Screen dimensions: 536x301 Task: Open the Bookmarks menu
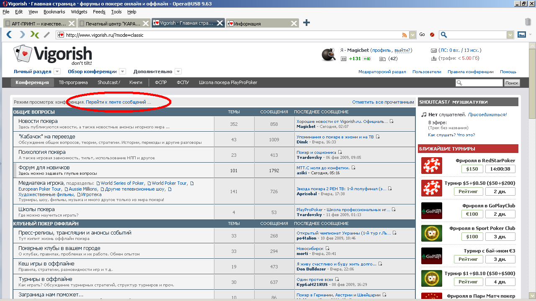[54, 12]
